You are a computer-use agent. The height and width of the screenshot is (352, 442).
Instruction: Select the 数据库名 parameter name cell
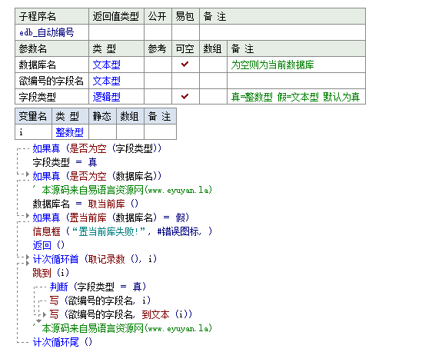pyautogui.click(x=52, y=65)
